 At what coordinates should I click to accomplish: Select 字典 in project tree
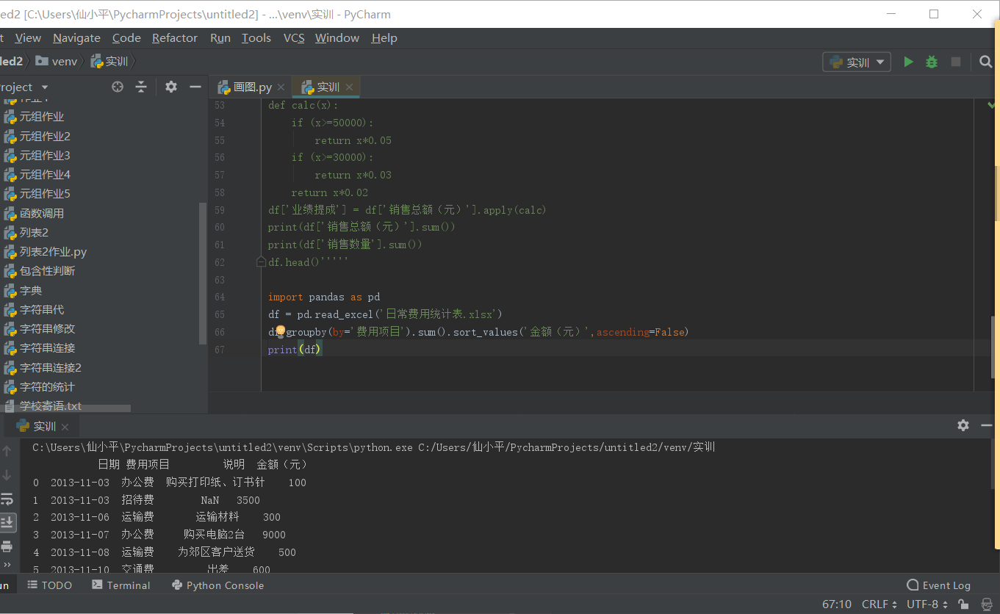(x=31, y=291)
